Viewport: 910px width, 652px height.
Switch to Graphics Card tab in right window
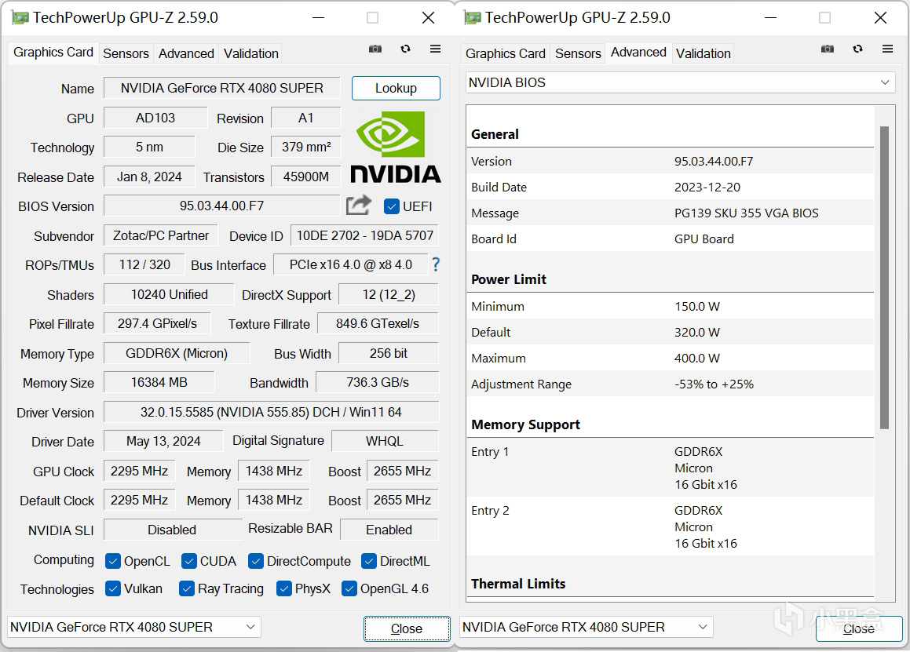coord(506,53)
